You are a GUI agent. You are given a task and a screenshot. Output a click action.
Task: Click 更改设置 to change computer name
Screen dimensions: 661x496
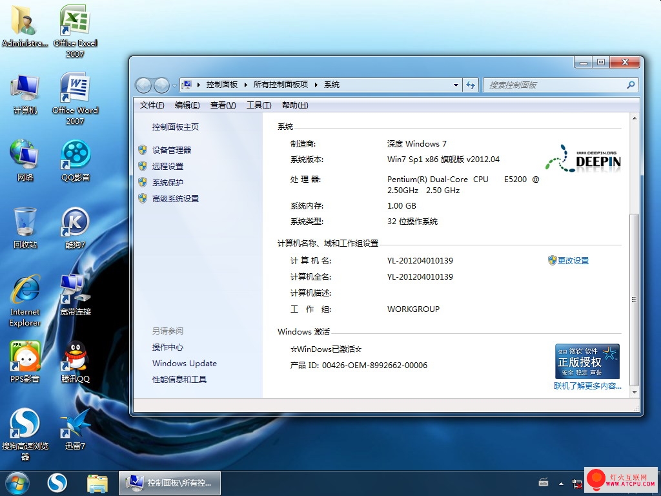[x=573, y=261]
